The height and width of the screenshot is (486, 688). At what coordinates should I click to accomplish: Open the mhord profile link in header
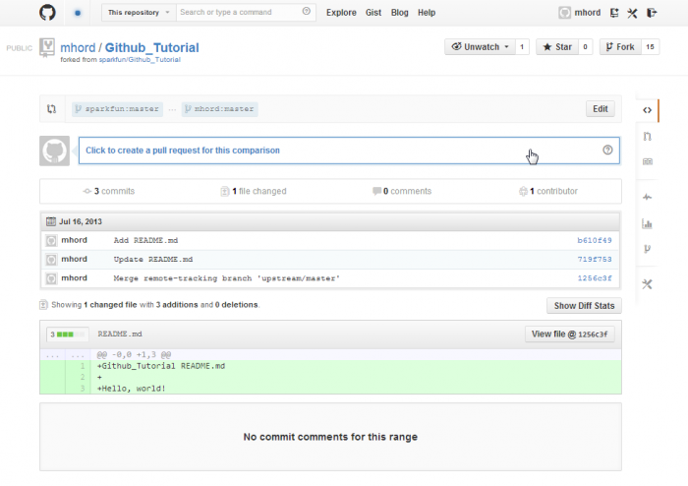tap(587, 13)
